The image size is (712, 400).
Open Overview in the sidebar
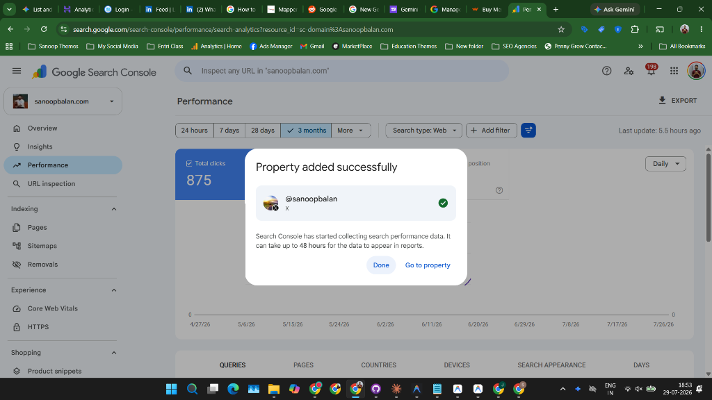[x=63, y=128]
